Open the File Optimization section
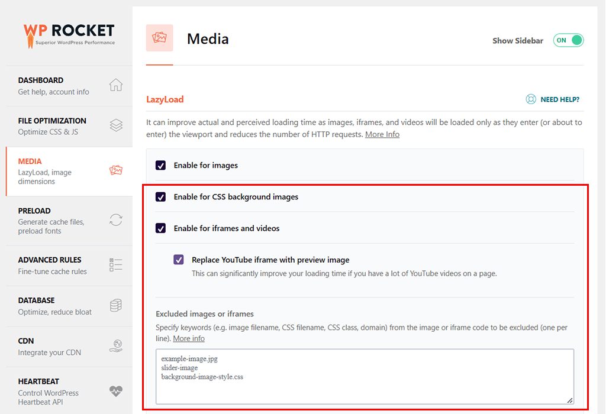The height and width of the screenshot is (414, 606). (x=69, y=127)
